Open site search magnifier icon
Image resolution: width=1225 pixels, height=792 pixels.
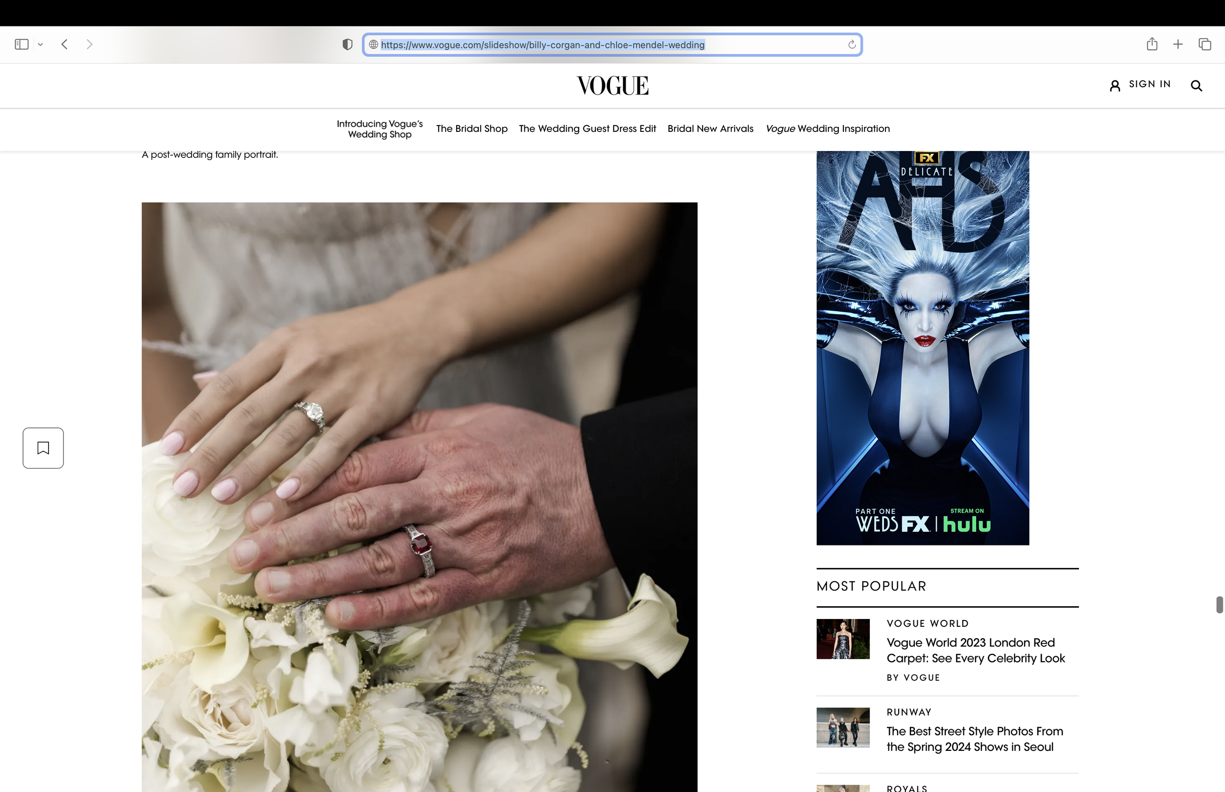point(1196,85)
